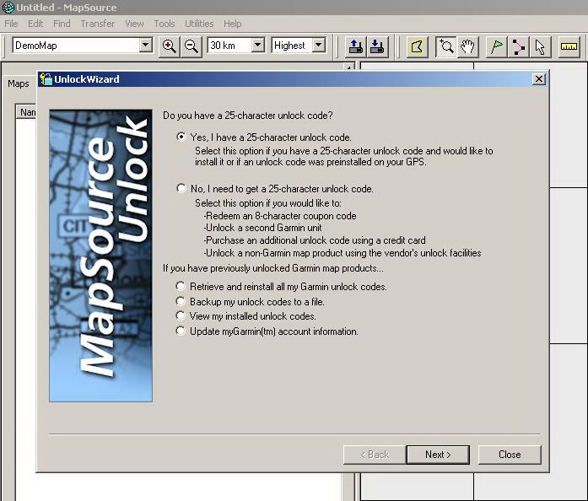Click 'Redeem an 8-character coupon code' text

point(280,216)
